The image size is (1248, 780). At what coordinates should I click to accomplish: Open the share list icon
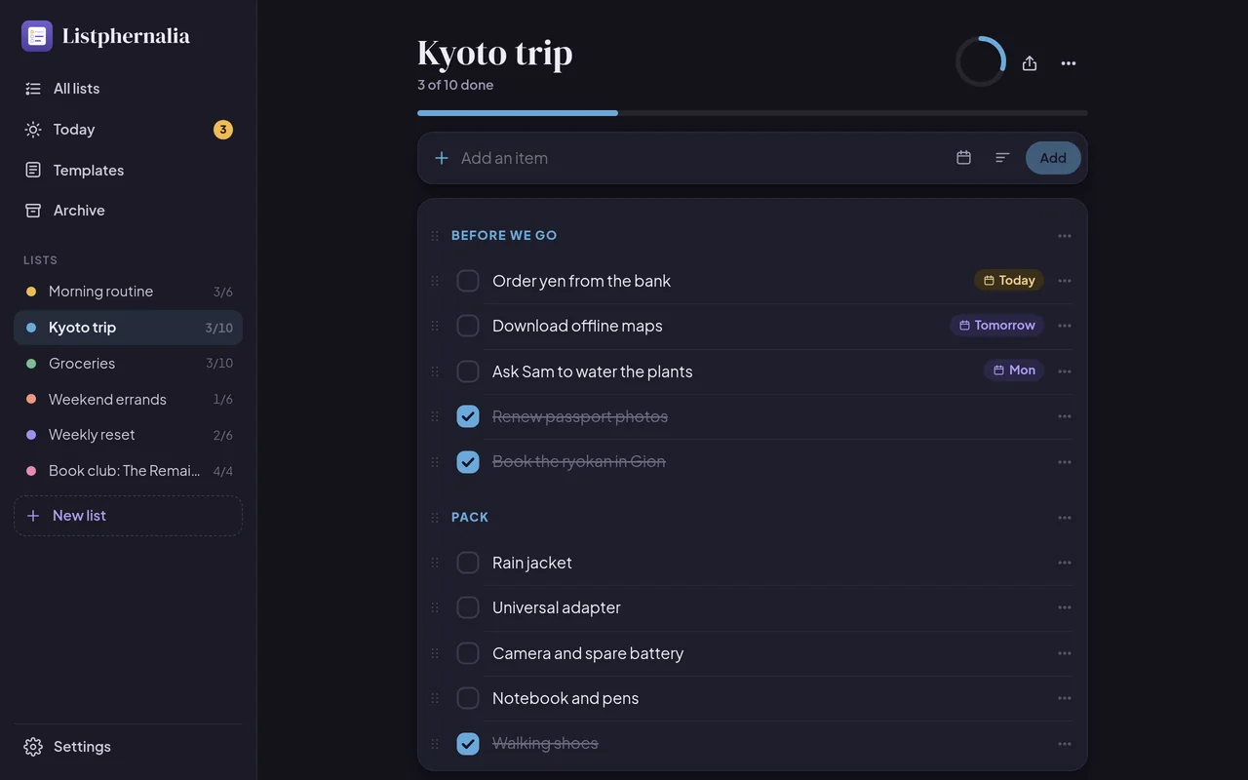(x=1030, y=63)
